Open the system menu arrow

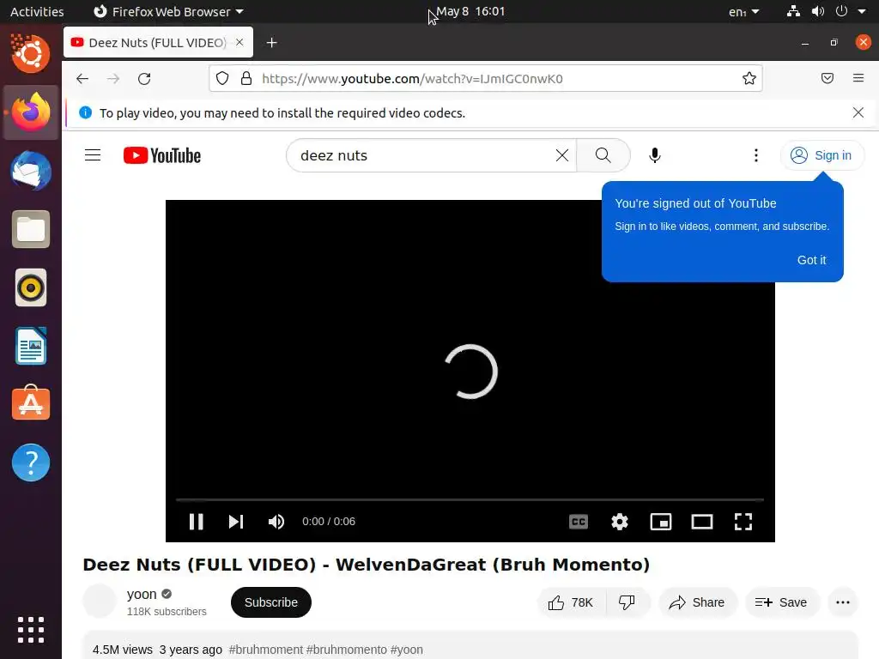[x=862, y=11]
